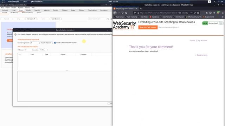Click Web Security Academy logo

[x=124, y=25]
